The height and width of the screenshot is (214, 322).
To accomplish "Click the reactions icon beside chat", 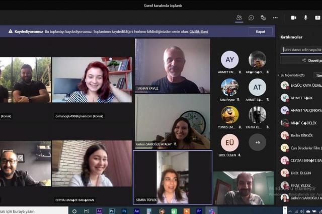I will pyautogui.click(x=263, y=18).
